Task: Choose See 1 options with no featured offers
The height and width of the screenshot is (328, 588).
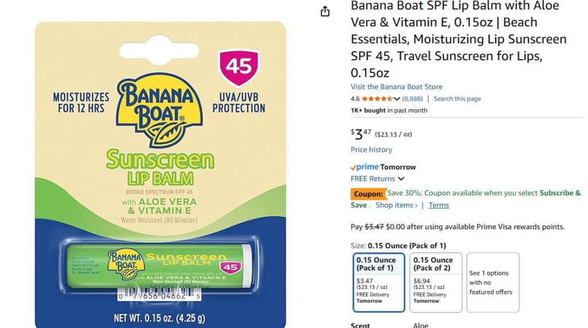Action: click(493, 282)
